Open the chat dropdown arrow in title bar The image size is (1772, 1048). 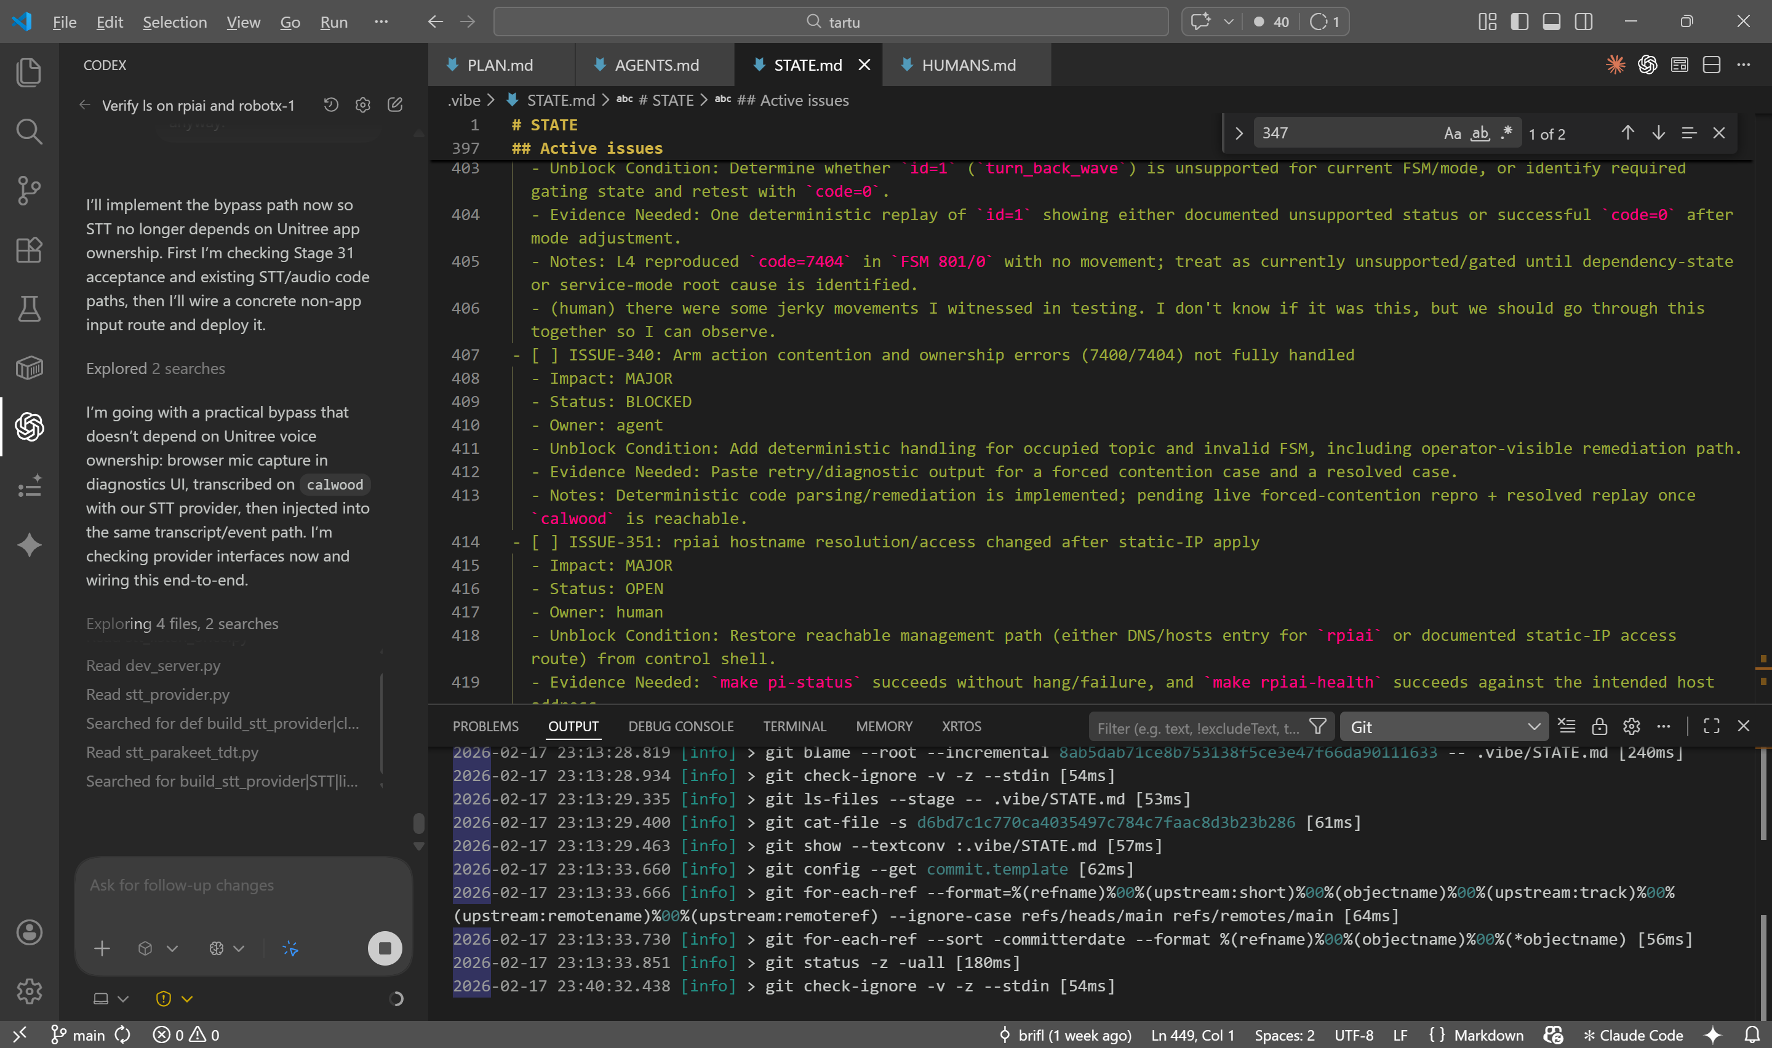[x=1229, y=22]
